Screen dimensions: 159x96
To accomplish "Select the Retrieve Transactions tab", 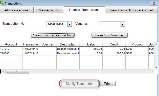I will click(84, 10).
